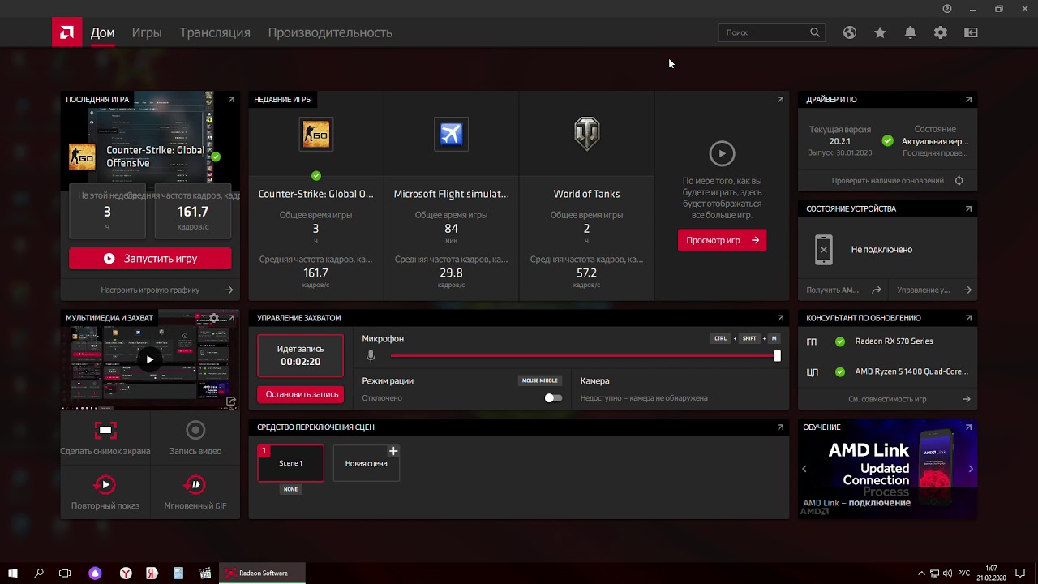Image resolution: width=1038 pixels, height=584 pixels.
Task: Expand the Последняя игра panel
Action: pos(231,100)
